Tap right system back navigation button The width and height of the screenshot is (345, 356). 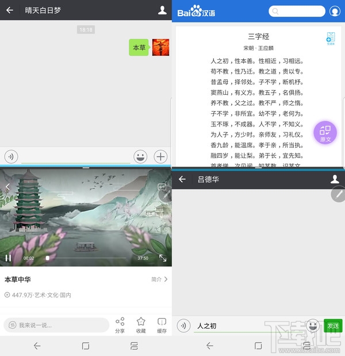click(x=210, y=346)
